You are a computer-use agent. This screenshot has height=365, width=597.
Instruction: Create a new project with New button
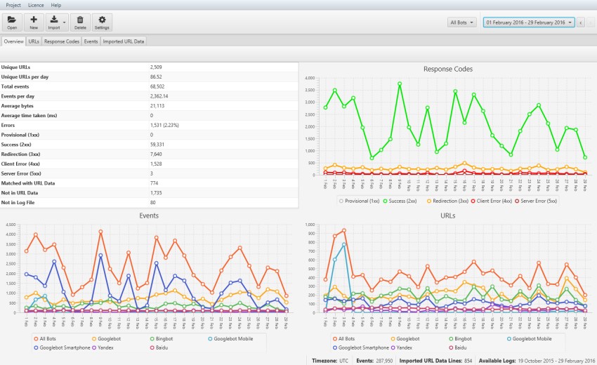coord(34,22)
